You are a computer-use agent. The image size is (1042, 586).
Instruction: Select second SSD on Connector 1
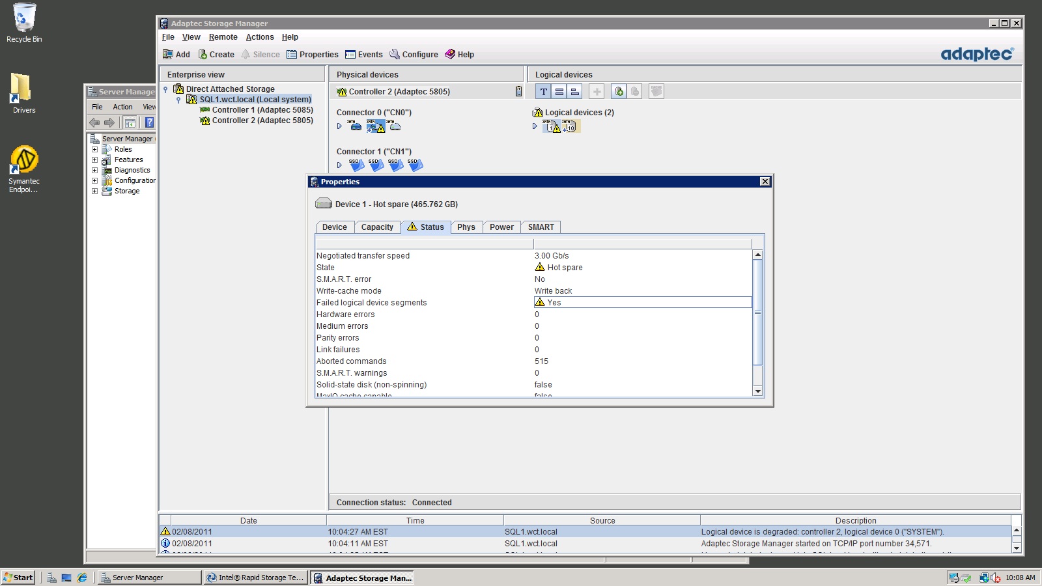point(376,165)
